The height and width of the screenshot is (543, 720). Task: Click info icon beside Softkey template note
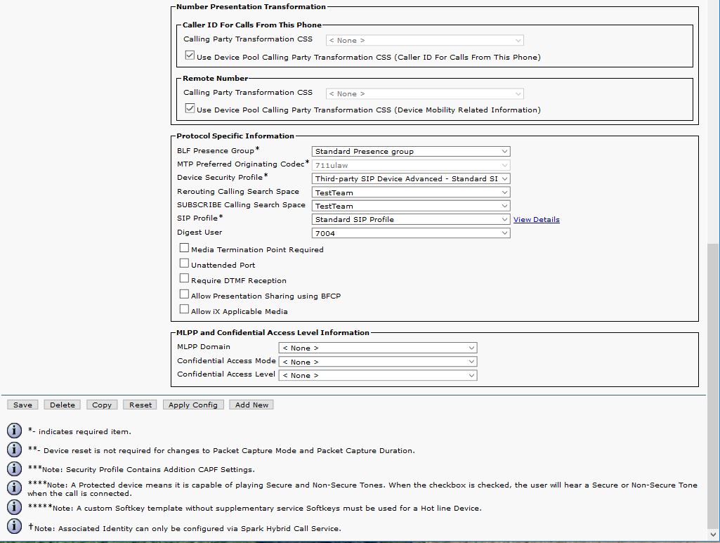coord(14,507)
